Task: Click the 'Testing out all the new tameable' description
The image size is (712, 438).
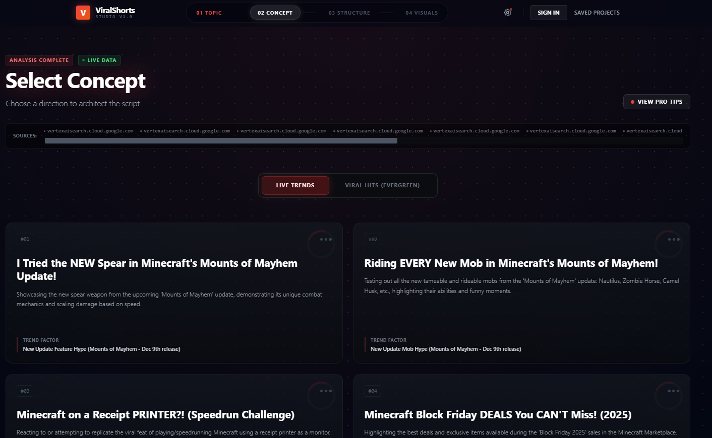Action: pyautogui.click(x=521, y=286)
